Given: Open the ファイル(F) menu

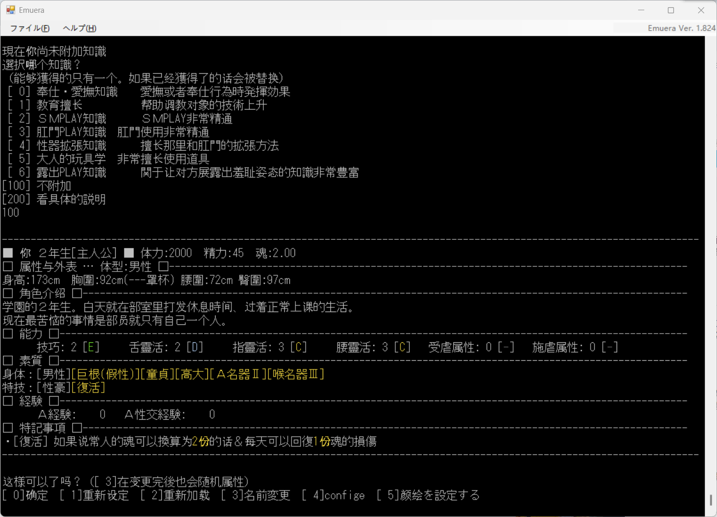Looking at the screenshot, I should (30, 28).
